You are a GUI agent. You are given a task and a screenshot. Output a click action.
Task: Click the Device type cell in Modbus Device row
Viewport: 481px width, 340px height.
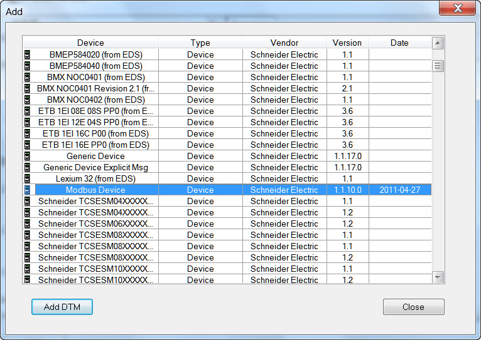click(x=200, y=190)
